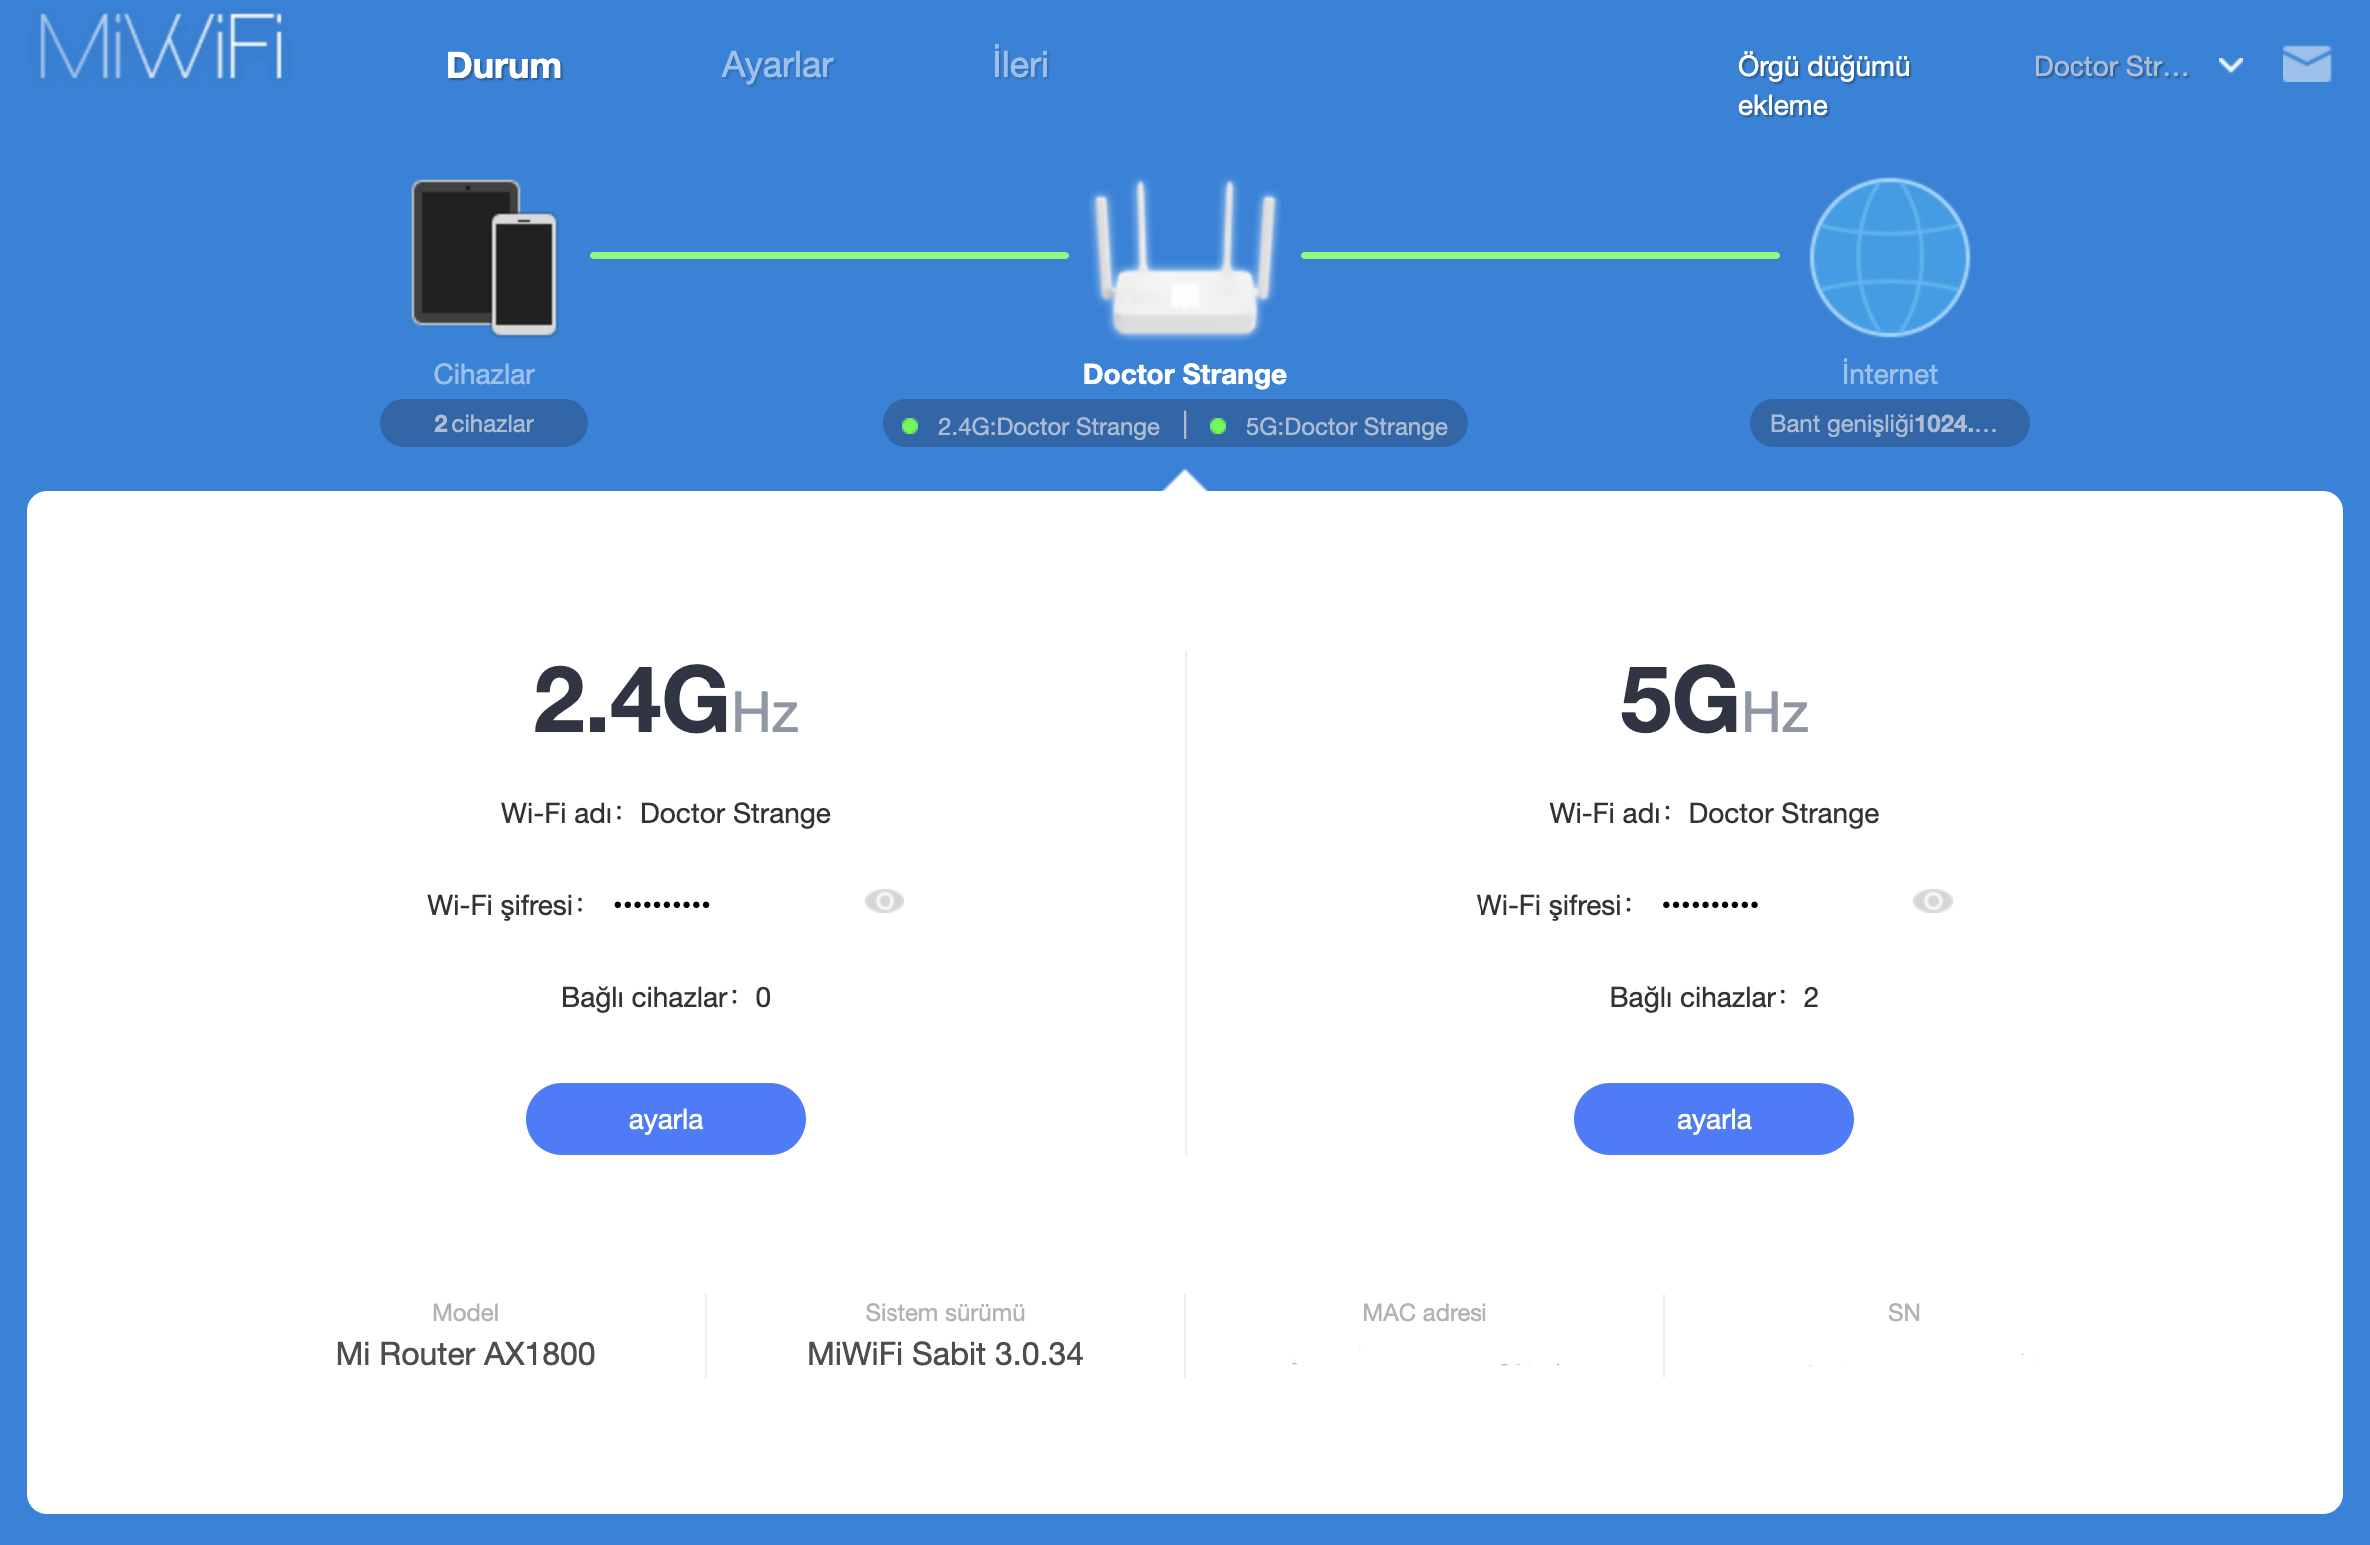Select the router icon
Screen dimensions: 2370x1545
pyautogui.click(x=1185, y=257)
